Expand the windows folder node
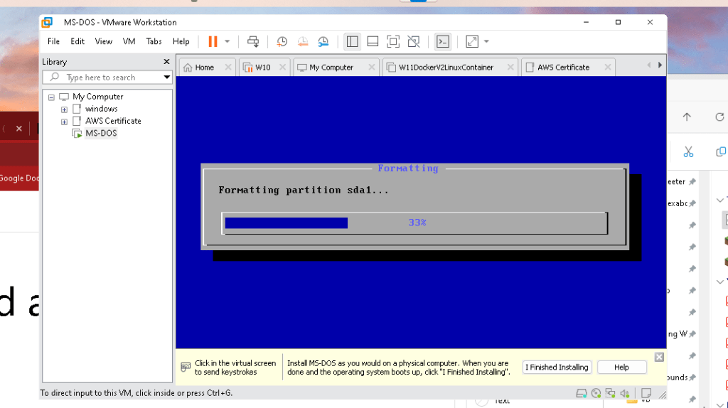Screen dimensions: 728x408 (64, 109)
